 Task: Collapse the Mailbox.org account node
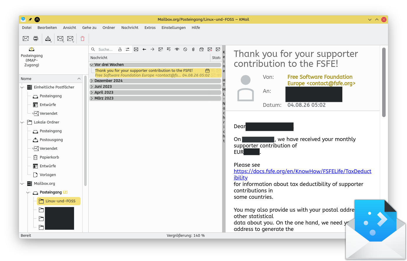coord(22,184)
